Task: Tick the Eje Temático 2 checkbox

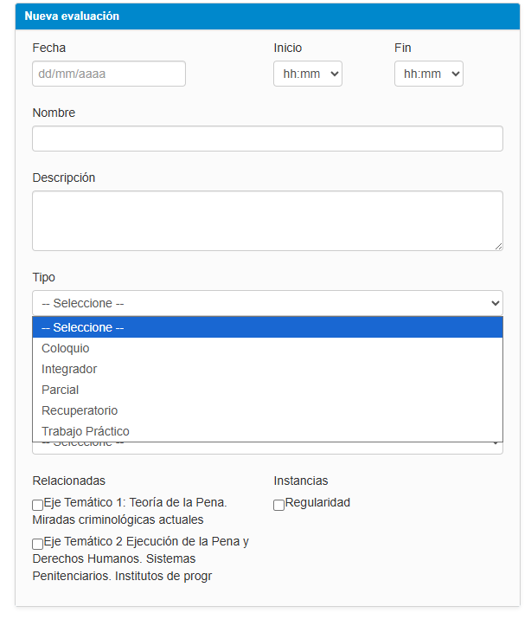Action: tap(38, 544)
